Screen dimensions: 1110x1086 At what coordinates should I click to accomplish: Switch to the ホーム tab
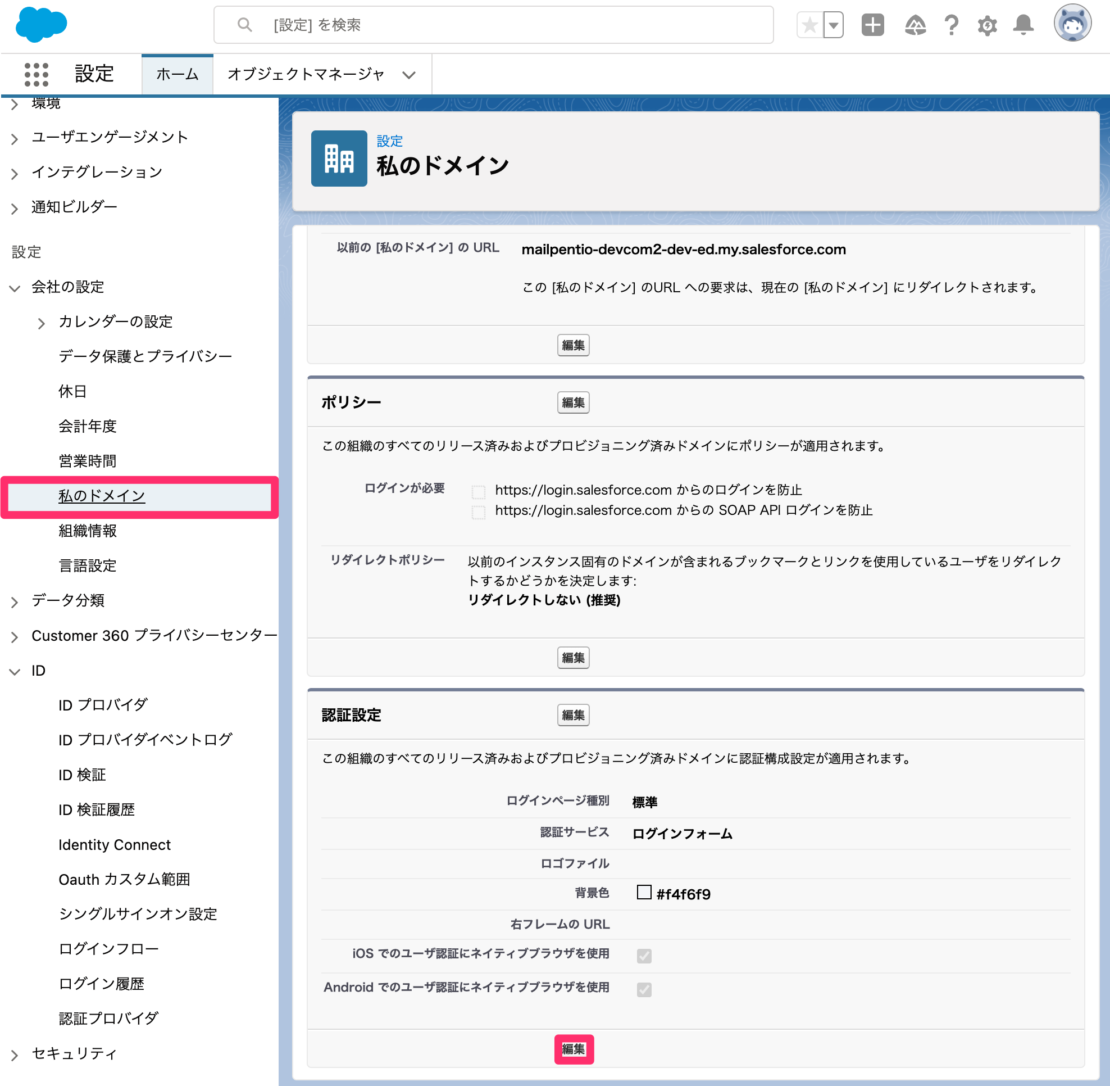pos(178,74)
